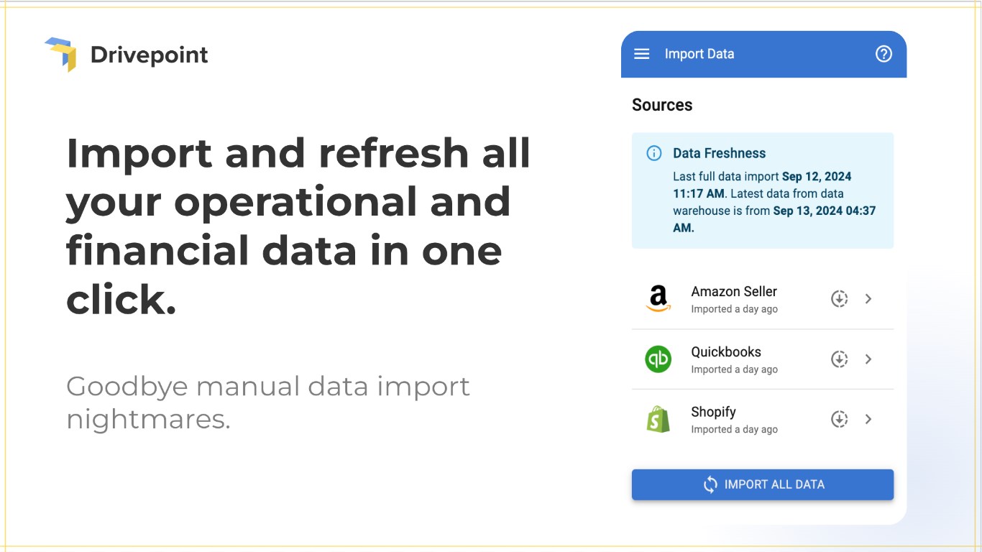Click the Amazon Seller import status icon
982x552 pixels.
pyautogui.click(x=839, y=299)
